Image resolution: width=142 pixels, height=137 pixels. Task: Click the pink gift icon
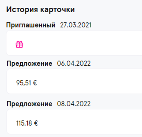pyautogui.click(x=19, y=44)
